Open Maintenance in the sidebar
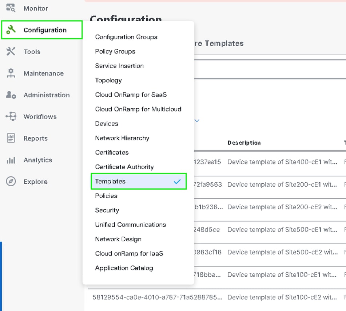The height and width of the screenshot is (311, 346). 44,73
